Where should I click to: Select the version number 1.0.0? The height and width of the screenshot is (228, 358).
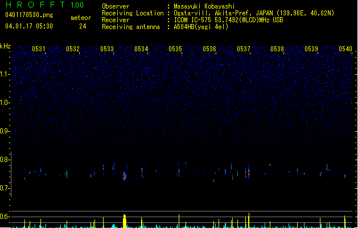coord(77,5)
